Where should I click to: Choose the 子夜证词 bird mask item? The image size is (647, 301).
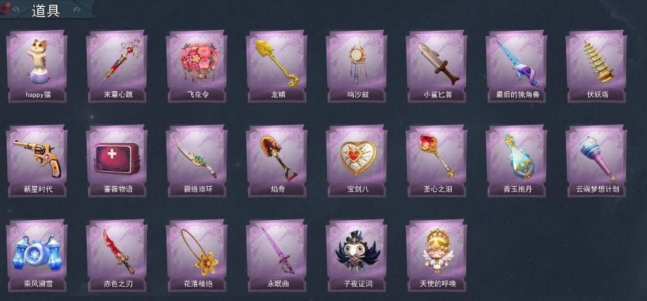[356, 255]
